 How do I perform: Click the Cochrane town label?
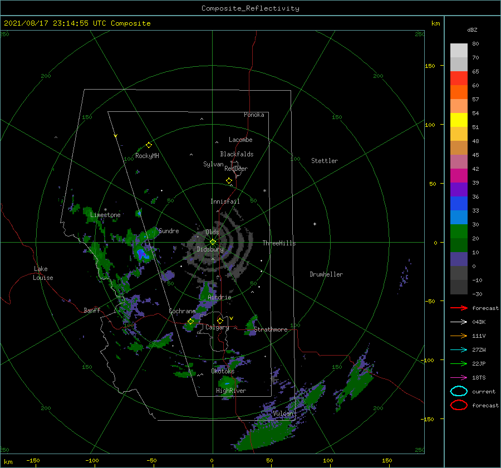coord(182,311)
